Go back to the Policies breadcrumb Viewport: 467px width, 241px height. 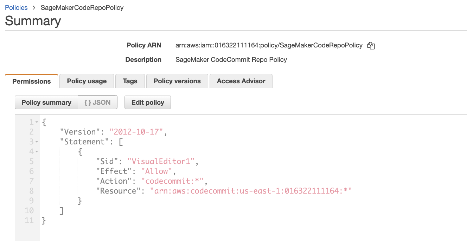coord(16,7)
